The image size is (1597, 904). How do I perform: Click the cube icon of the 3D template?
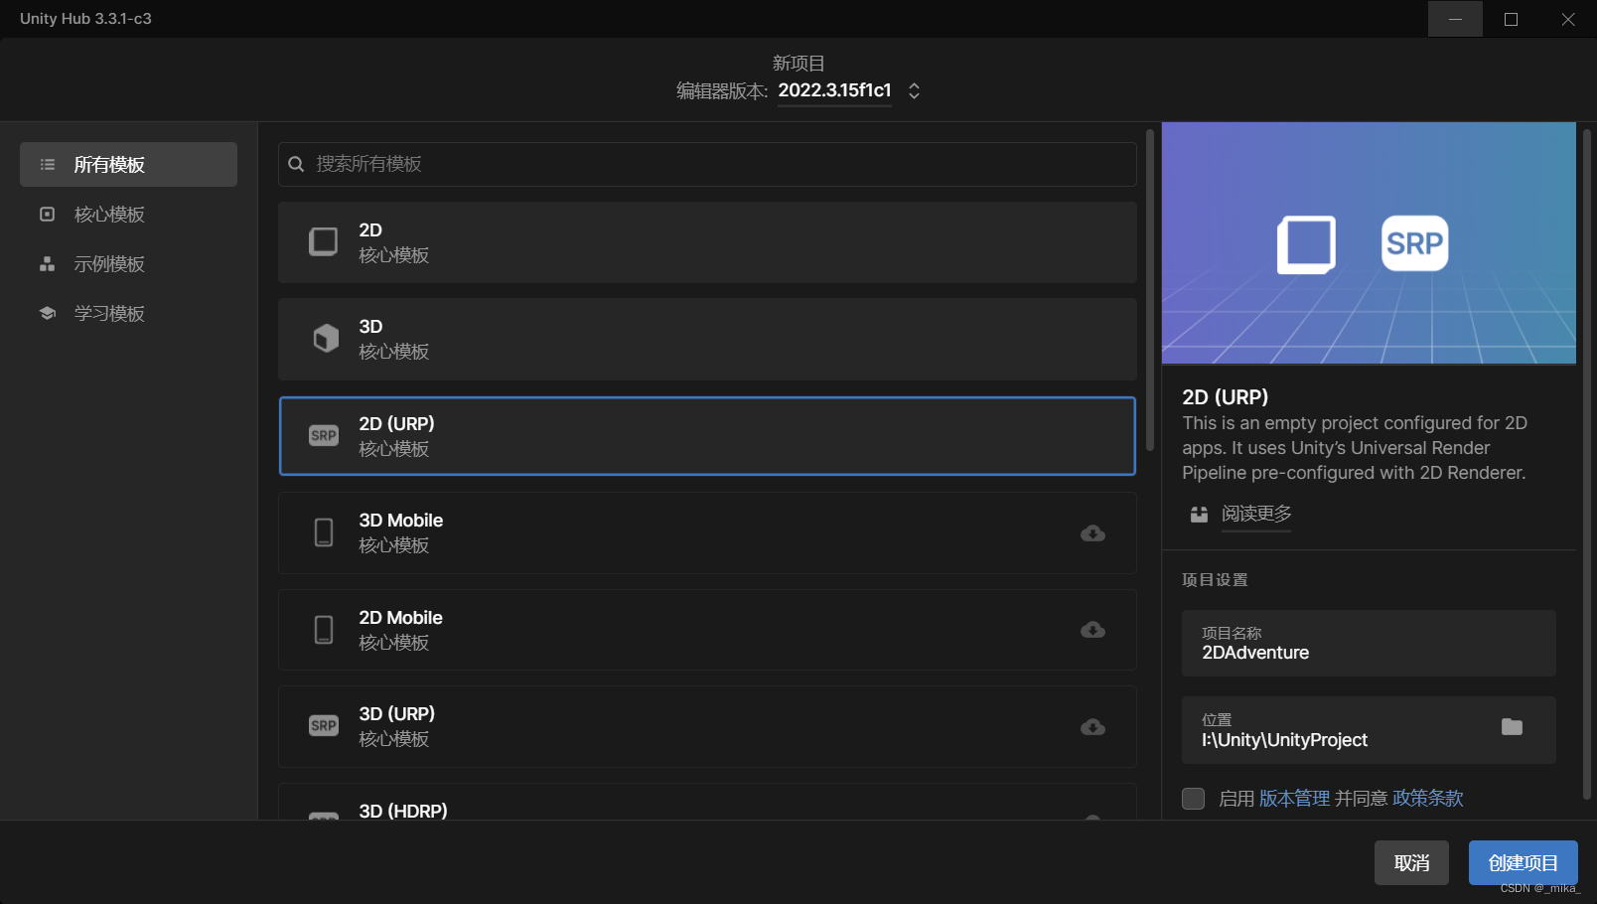coord(323,338)
